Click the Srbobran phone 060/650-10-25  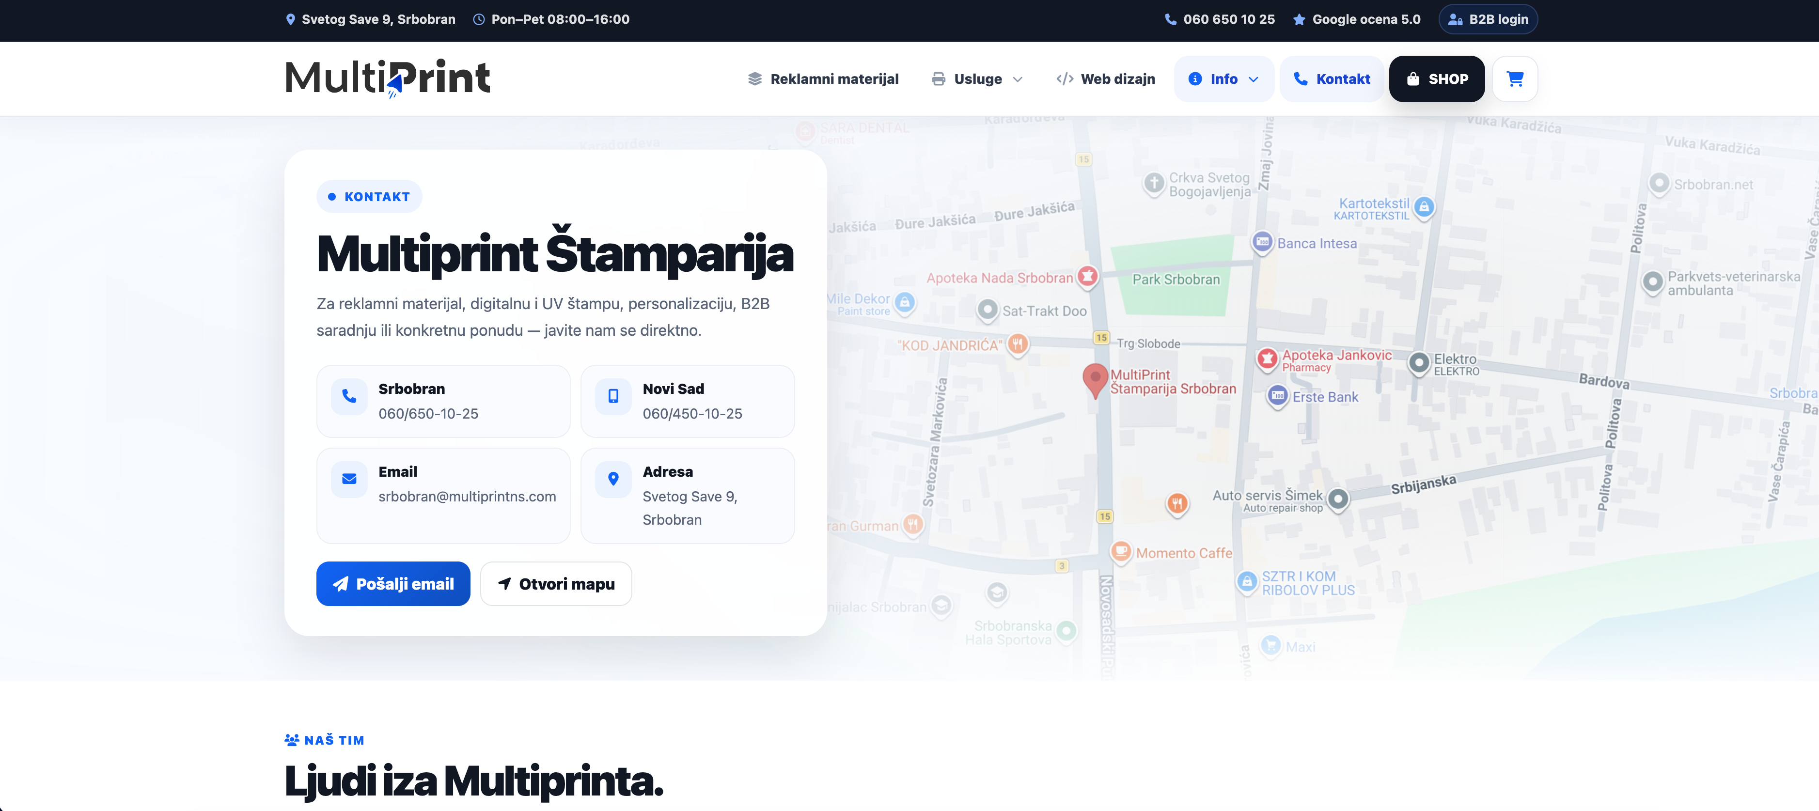[428, 414]
